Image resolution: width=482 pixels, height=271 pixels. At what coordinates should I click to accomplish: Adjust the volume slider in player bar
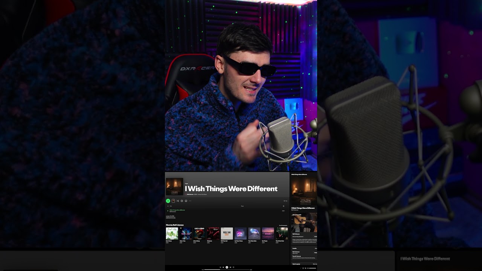tap(313, 268)
